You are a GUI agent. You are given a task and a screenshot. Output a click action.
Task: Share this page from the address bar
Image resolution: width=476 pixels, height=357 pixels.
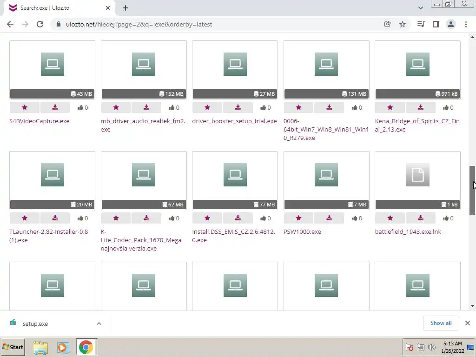[x=387, y=24]
